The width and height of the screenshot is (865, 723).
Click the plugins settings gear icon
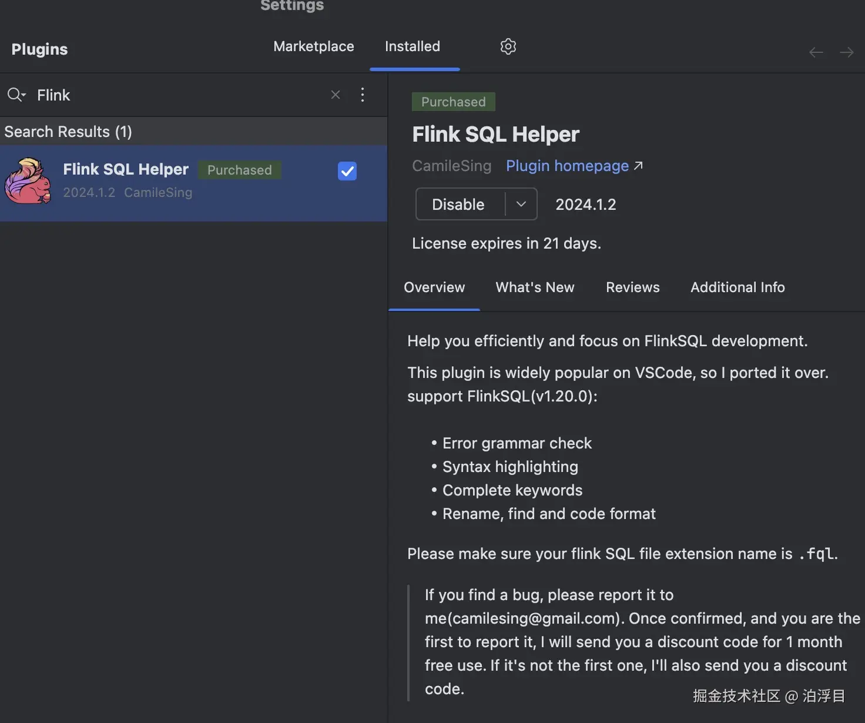click(x=508, y=46)
